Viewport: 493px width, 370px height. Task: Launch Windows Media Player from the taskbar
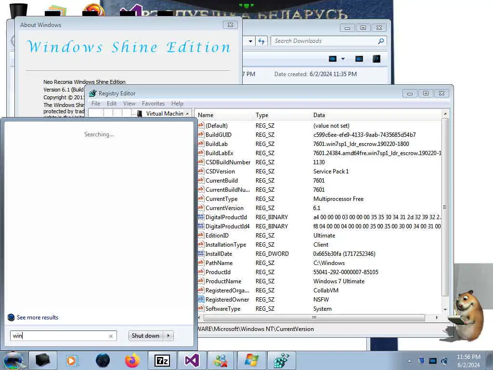[x=72, y=360]
